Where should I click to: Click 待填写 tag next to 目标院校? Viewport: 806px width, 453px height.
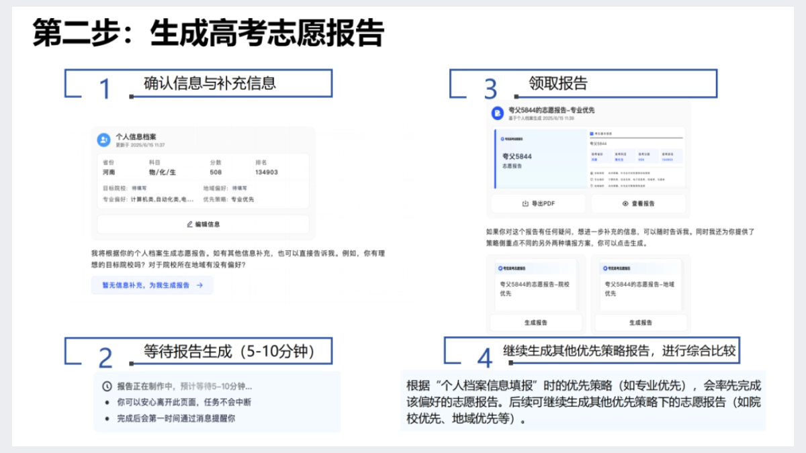coord(140,189)
